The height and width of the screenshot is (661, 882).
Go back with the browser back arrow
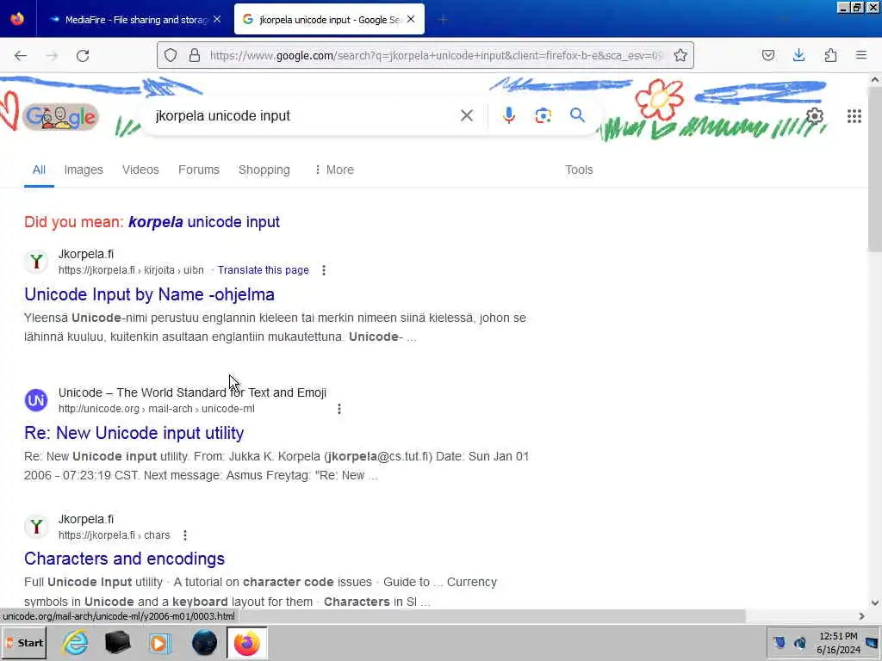pyautogui.click(x=21, y=56)
